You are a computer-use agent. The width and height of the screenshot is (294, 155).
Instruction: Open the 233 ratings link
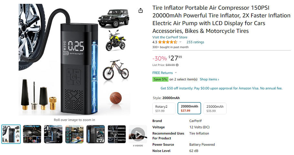pyautogui.click(x=195, y=42)
